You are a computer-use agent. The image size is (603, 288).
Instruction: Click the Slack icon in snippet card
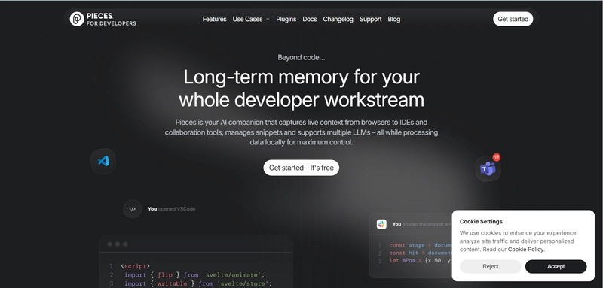[x=381, y=224]
